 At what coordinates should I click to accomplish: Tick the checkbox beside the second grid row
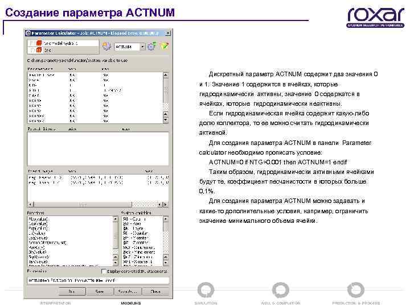point(32,49)
